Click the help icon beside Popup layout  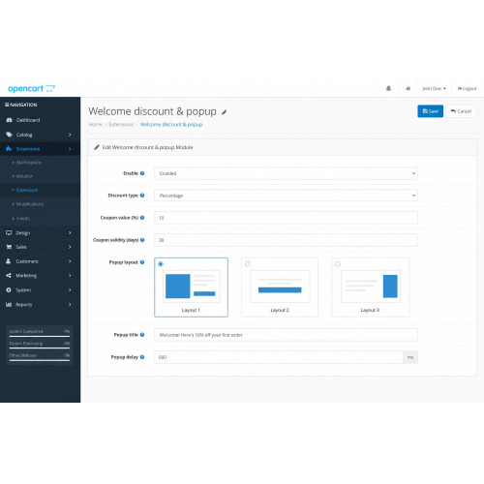pos(142,262)
